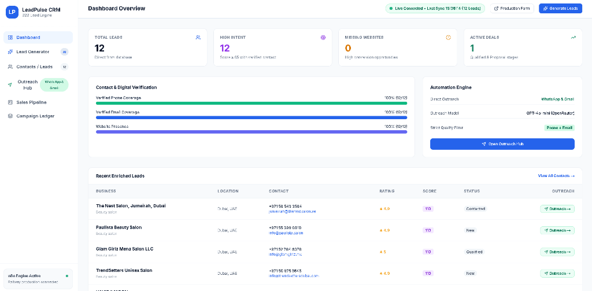Click the Status column header
592x291 pixels.
point(472,191)
